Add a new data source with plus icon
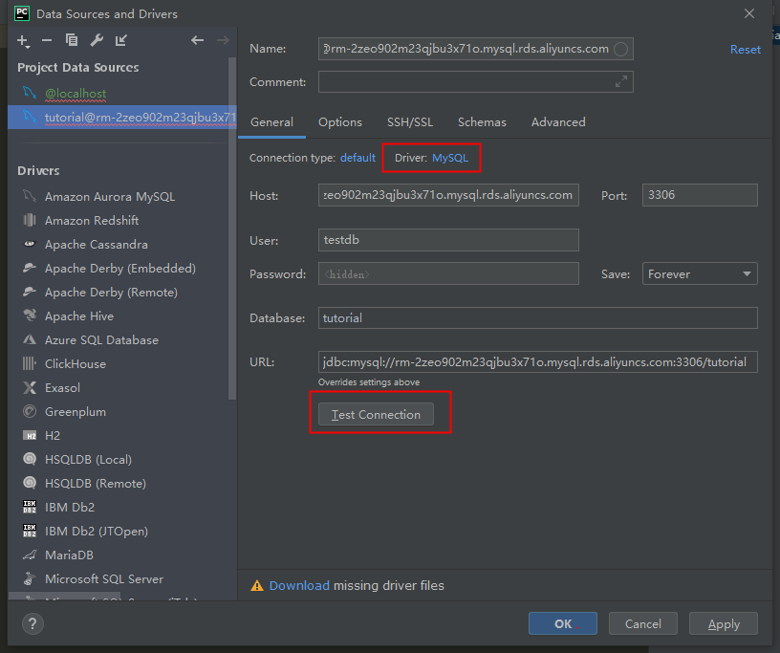The image size is (780, 653). tap(23, 41)
